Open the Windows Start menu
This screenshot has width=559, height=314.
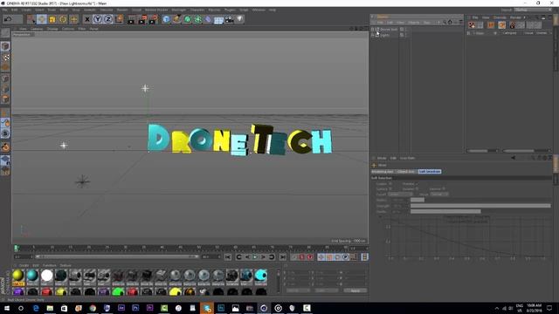coord(7,308)
